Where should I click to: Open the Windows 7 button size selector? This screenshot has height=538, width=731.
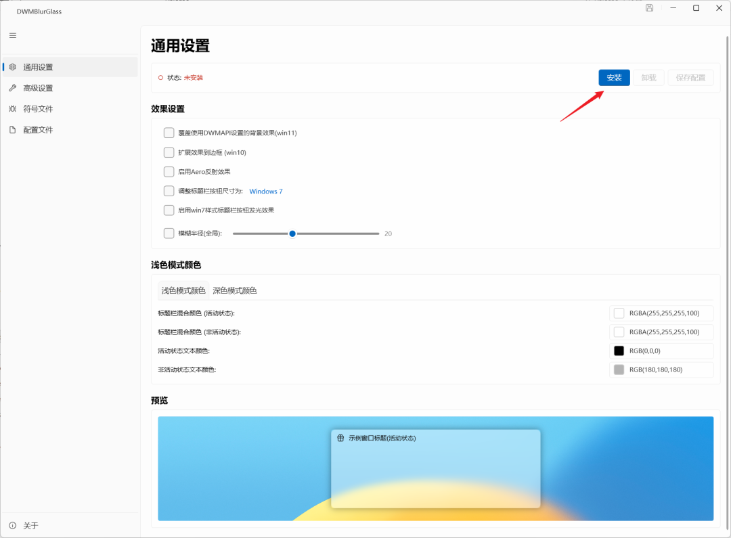265,191
